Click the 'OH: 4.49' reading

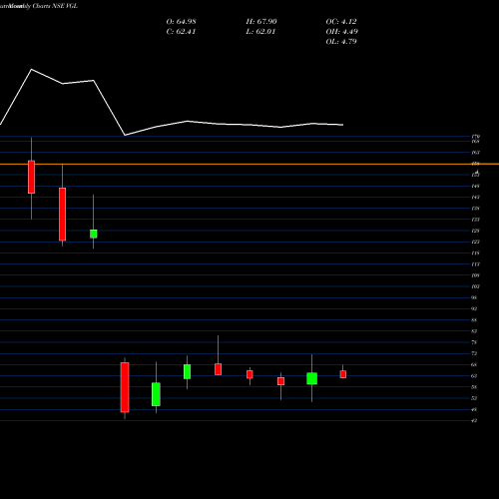[x=342, y=32]
